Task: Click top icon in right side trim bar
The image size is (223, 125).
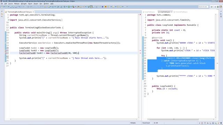Action: (221, 11)
